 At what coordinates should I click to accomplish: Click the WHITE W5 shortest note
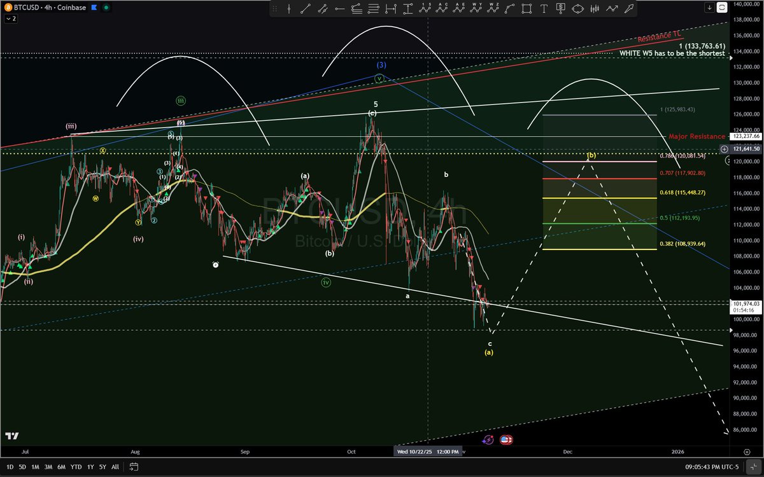click(672, 53)
